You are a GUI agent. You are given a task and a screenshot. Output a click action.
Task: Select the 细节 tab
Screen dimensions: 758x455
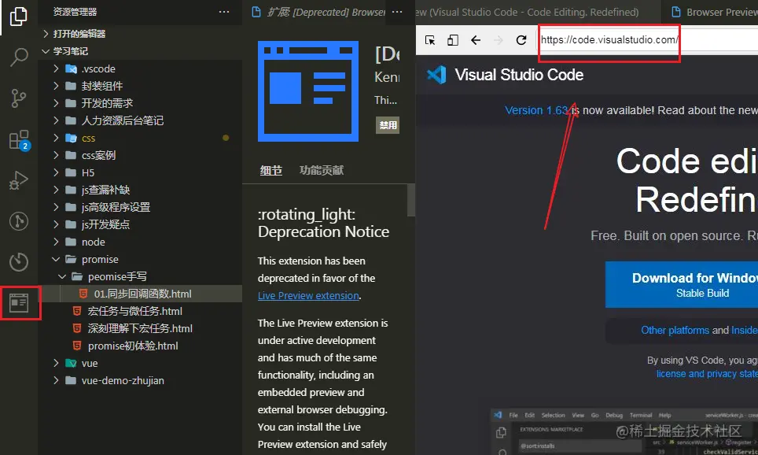point(270,170)
